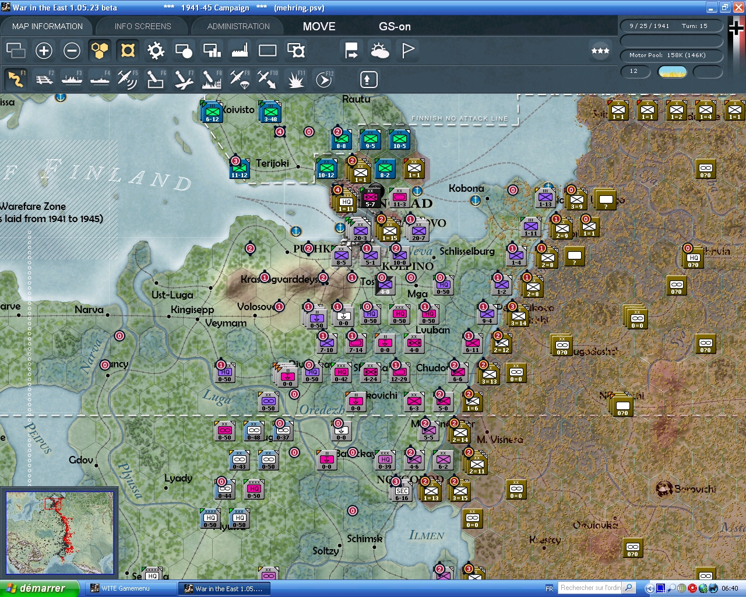Toggle the yellow fort-shaped map overlay icon
The image size is (746, 597).
(128, 51)
